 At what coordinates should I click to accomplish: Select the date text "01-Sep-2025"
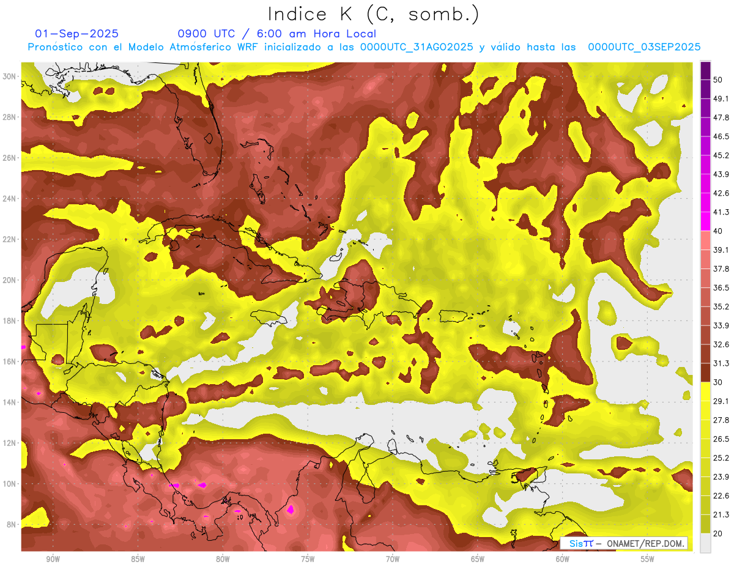click(77, 34)
